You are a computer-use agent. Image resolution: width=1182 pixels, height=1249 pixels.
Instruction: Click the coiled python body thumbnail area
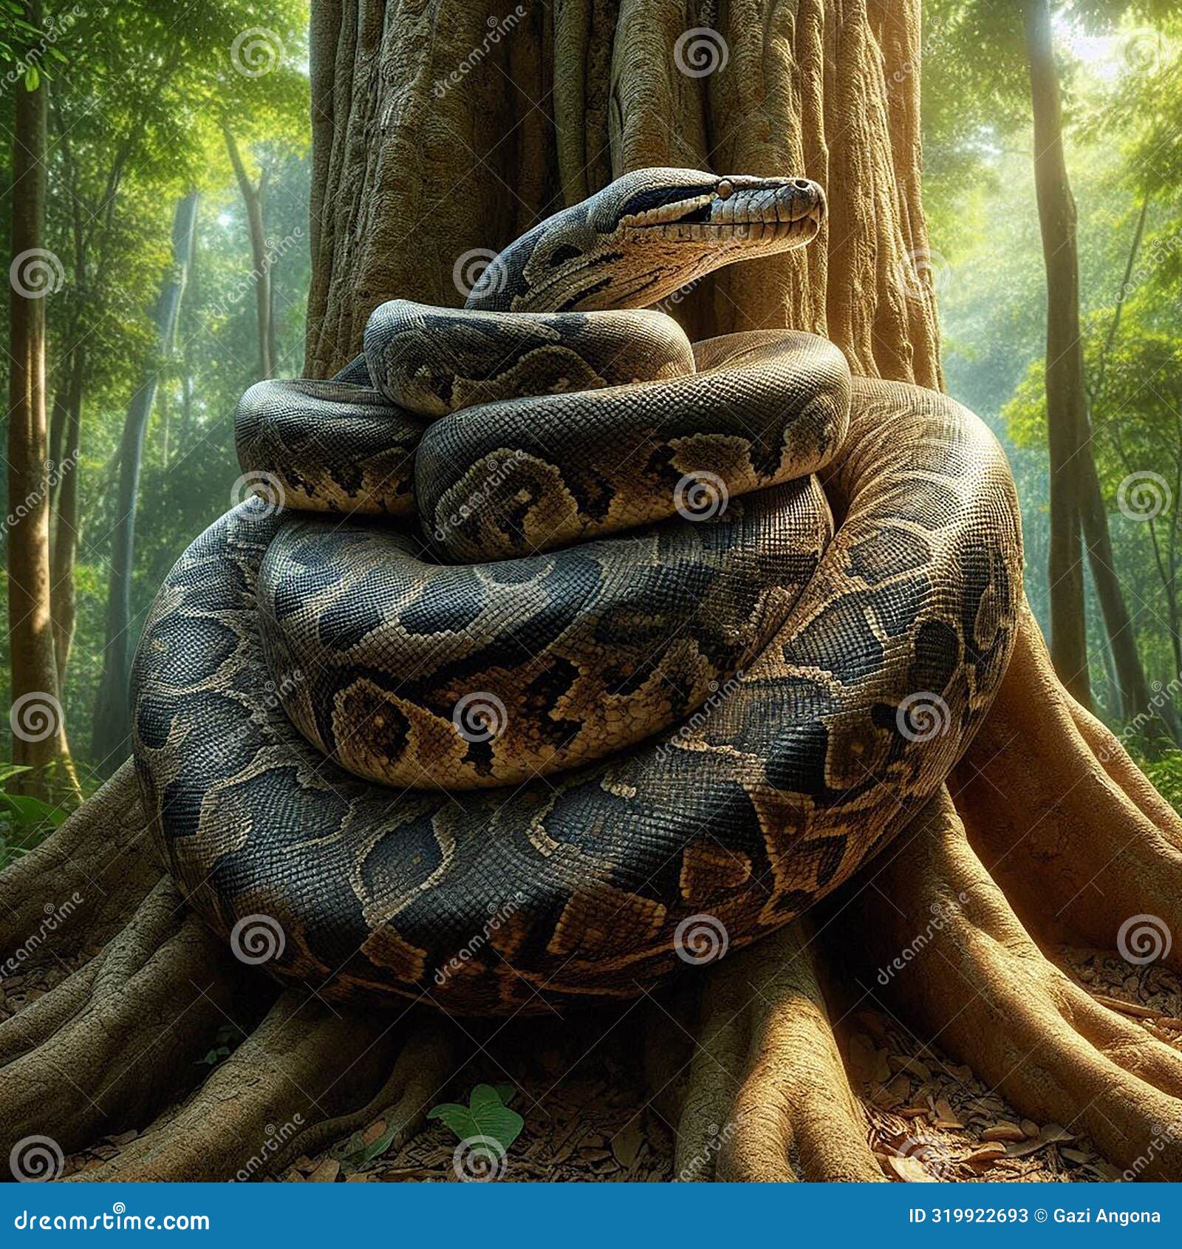click(517, 739)
